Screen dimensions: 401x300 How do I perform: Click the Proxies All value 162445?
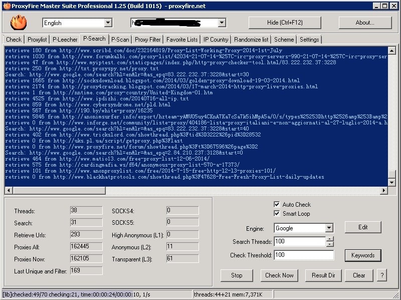(x=86, y=246)
